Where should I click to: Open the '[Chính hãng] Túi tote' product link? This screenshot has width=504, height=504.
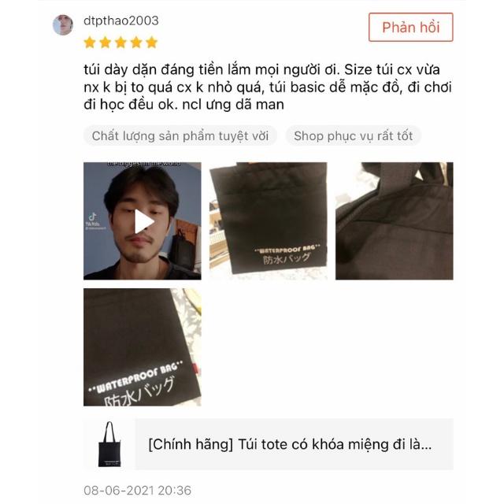click(x=290, y=444)
